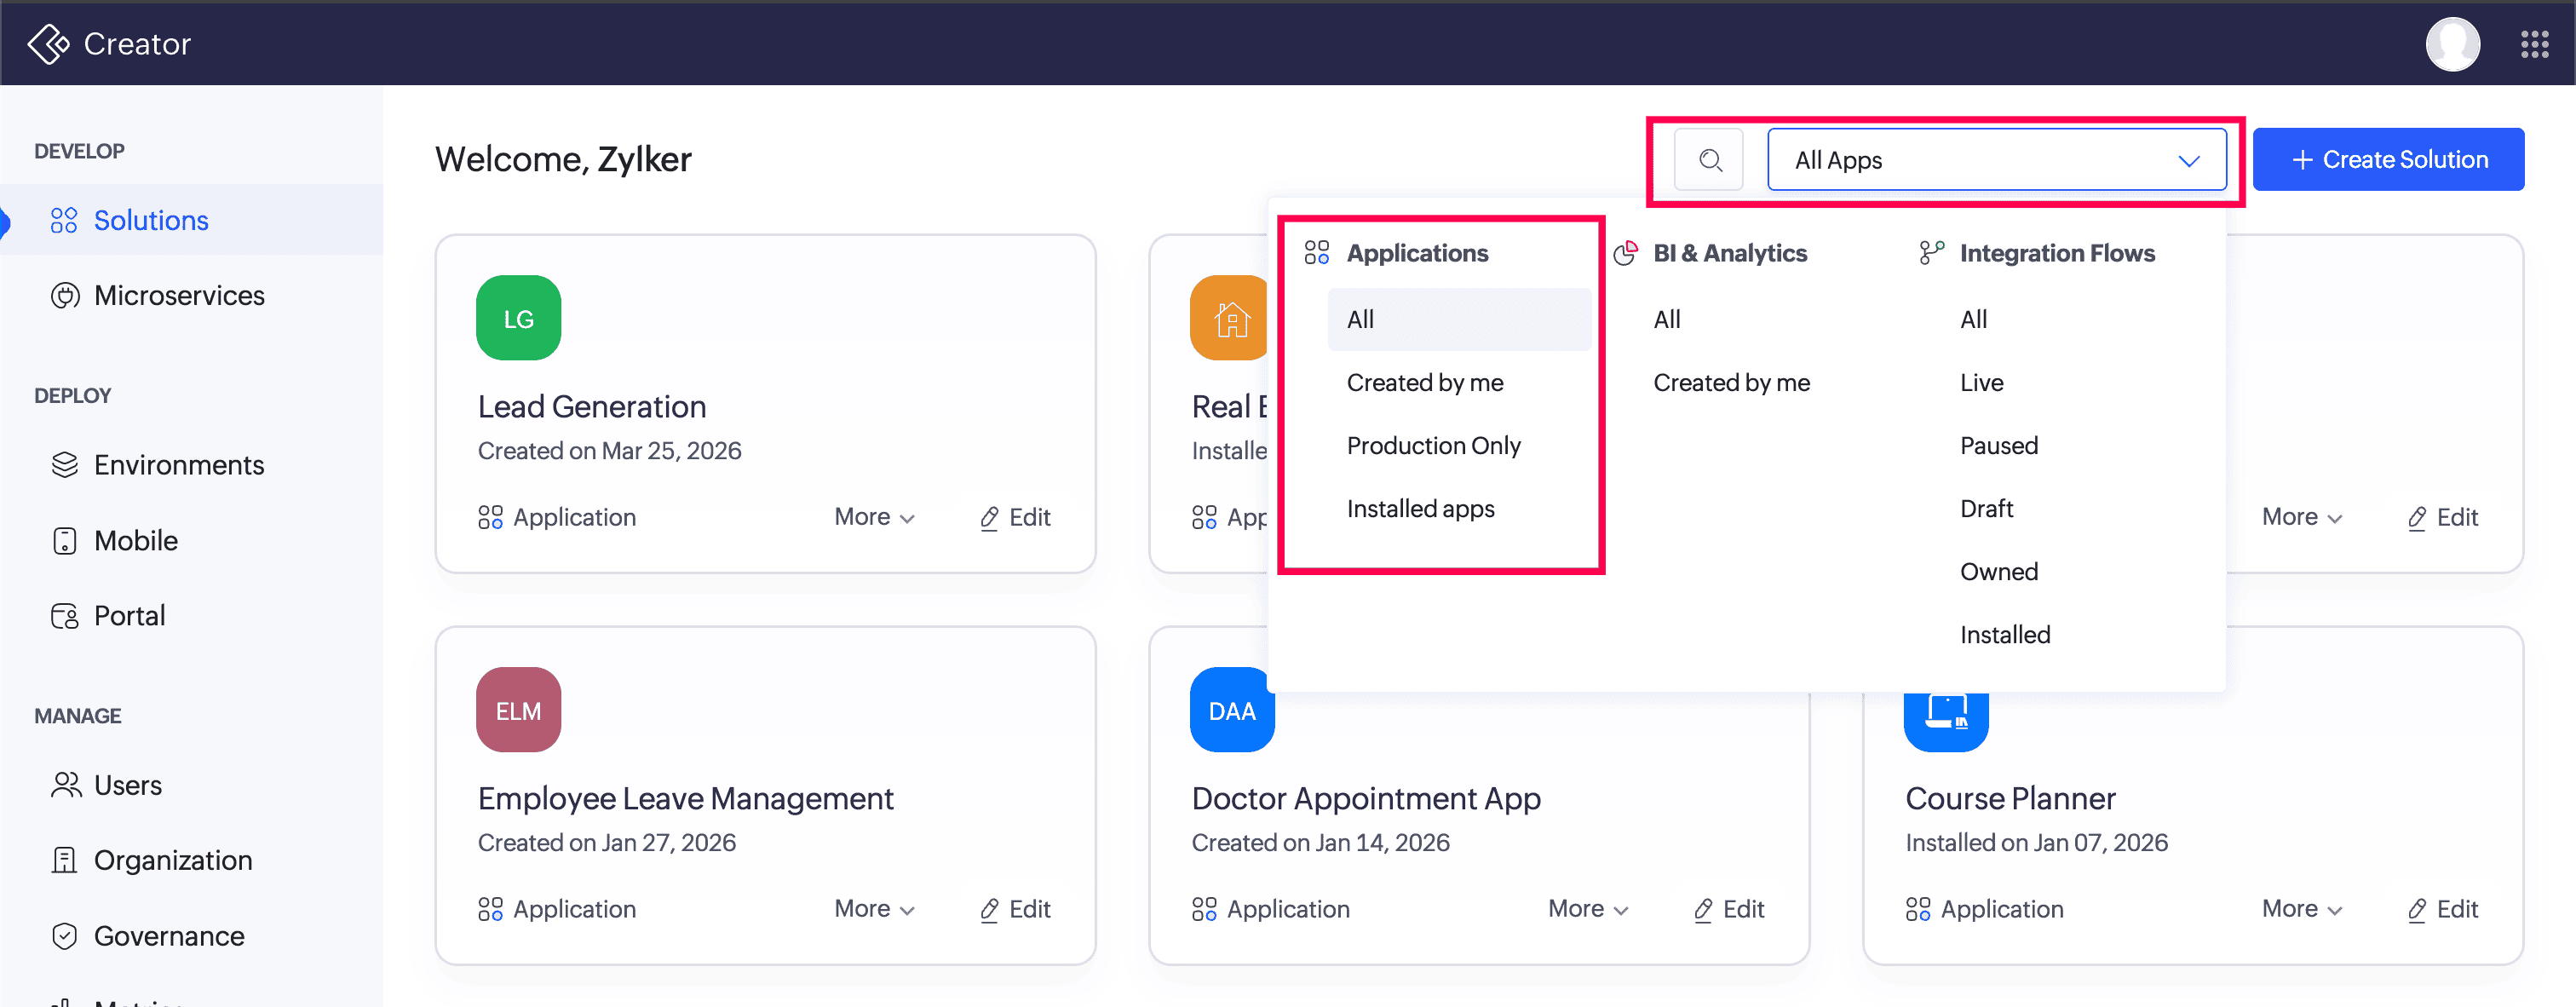Open Users in Manage section
This screenshot has width=2576, height=1007.
point(127,786)
